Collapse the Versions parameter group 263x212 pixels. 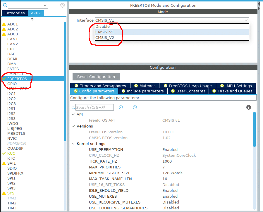pyautogui.click(x=73, y=126)
